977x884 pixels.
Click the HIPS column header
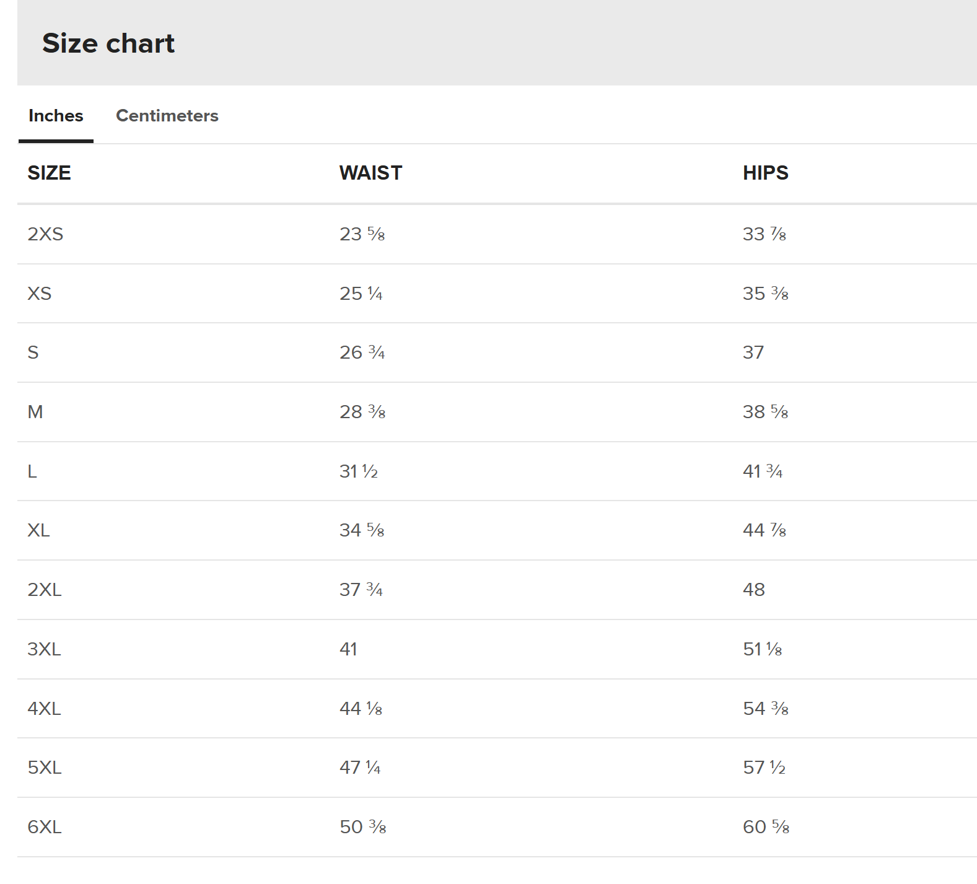765,173
